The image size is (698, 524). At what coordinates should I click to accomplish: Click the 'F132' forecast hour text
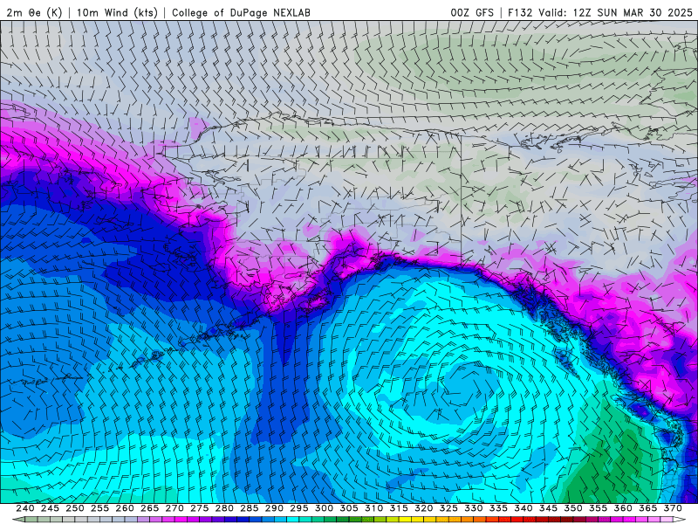click(x=520, y=12)
